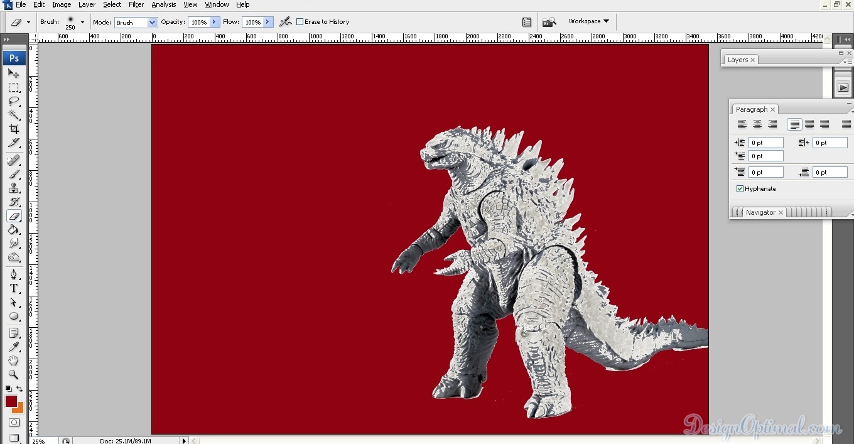Close the Layers tab
This screenshot has width=854, height=444.
tap(752, 60)
